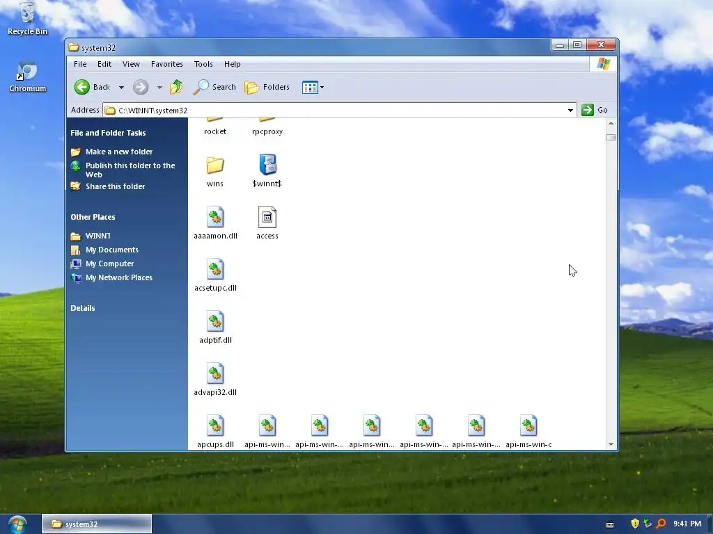Open the Edit menu

tap(104, 64)
